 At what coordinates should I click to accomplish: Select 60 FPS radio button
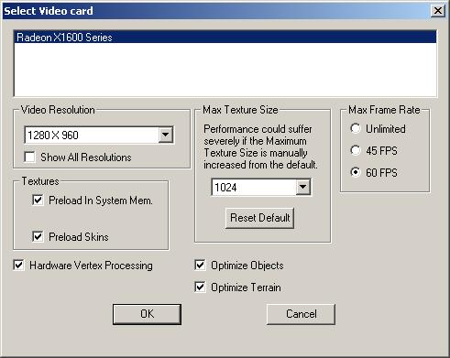point(356,172)
